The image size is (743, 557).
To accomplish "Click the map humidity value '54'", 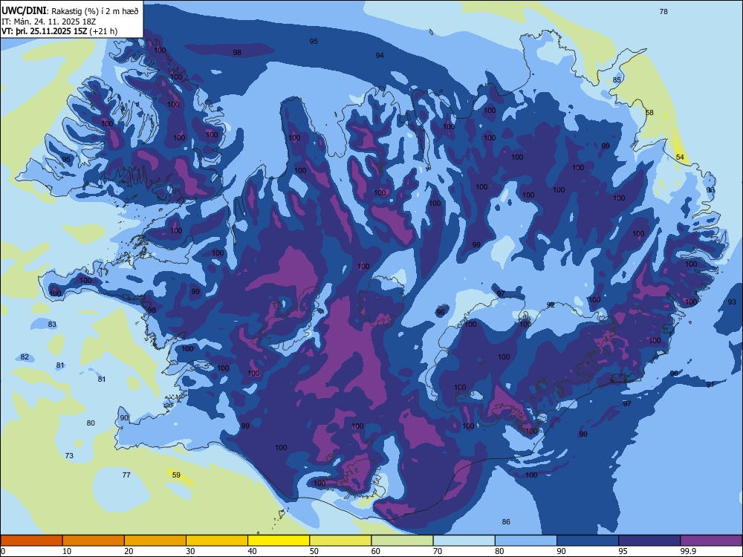I will (x=680, y=157).
